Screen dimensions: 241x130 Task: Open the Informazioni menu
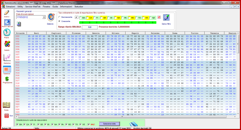(66, 7)
